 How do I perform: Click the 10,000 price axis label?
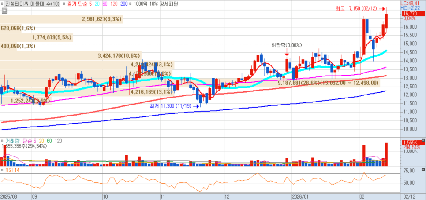pos(410,128)
